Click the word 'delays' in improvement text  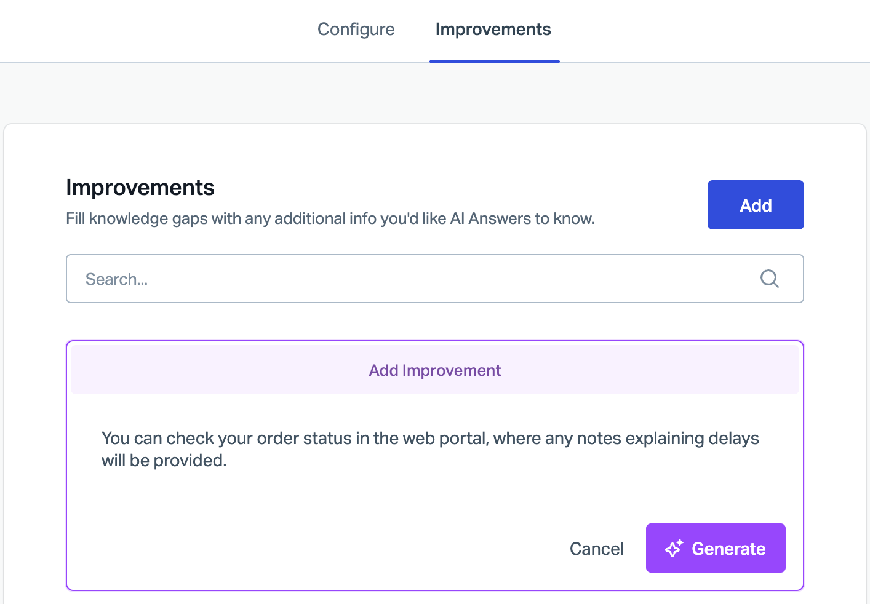pos(733,439)
